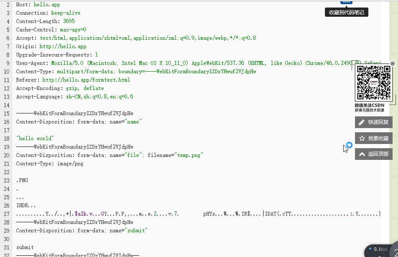Click the star icon to favorite
Screen dimensions: 398x257
(x=362, y=138)
